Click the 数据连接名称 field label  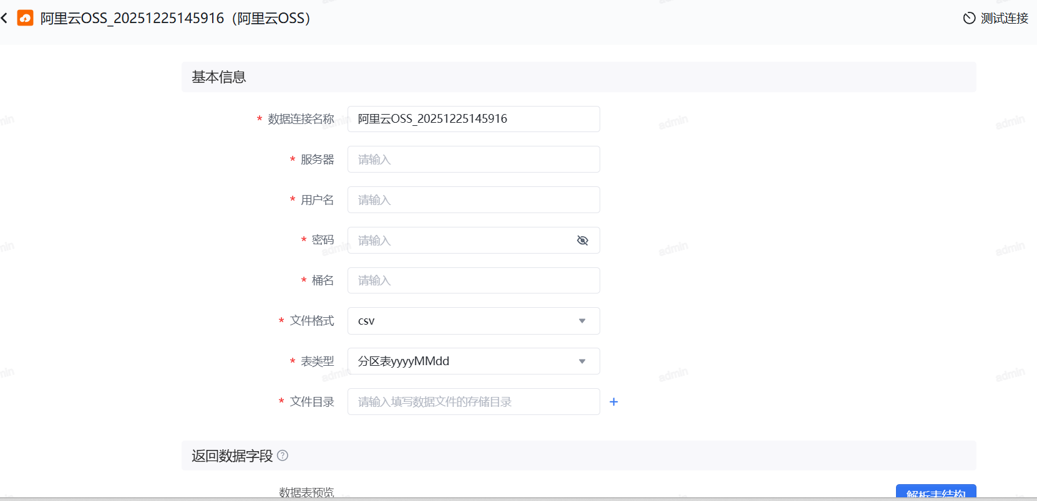pos(301,119)
